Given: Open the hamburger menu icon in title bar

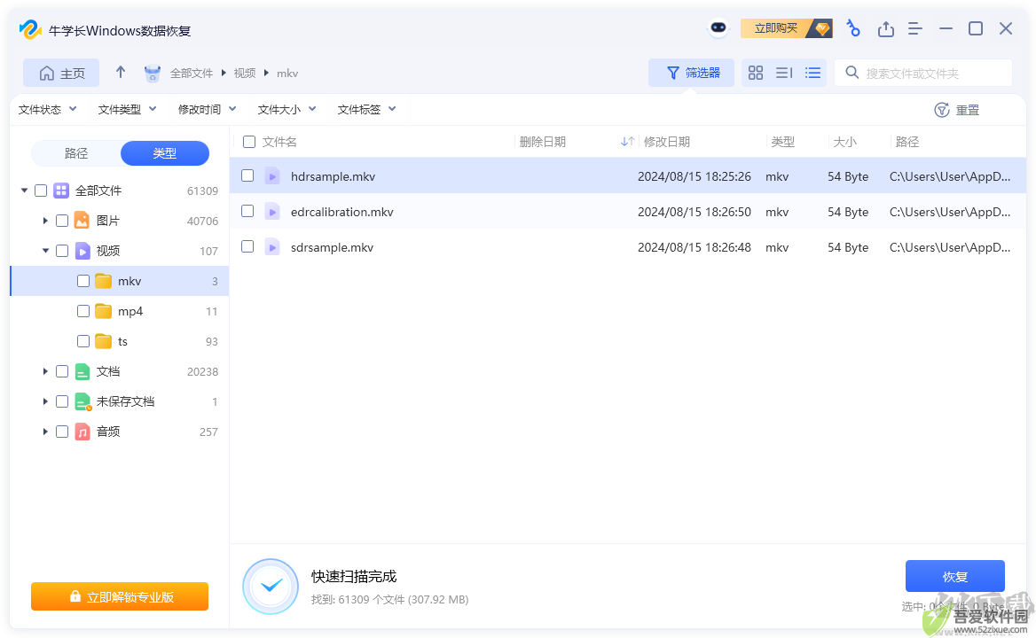Looking at the screenshot, I should click(915, 28).
